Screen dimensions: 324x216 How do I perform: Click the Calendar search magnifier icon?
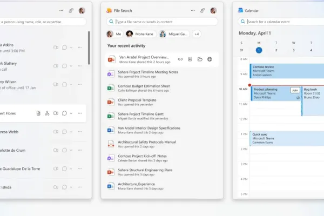pyautogui.click(x=243, y=22)
